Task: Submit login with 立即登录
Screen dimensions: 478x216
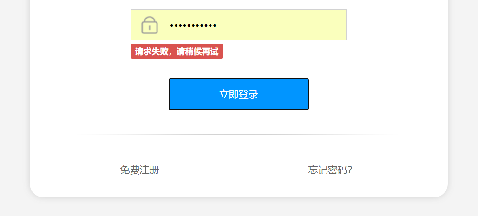Action: (x=239, y=94)
